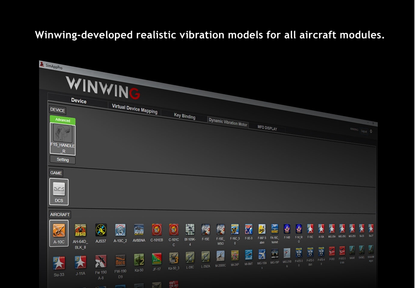This screenshot has width=415, height=288.
Task: Choose the JF-17 aircraft module
Action: [156, 259]
